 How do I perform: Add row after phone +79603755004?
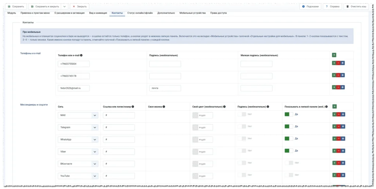pos(334,63)
